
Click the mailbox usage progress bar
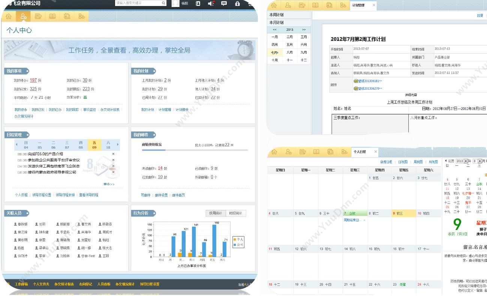pyautogui.click(x=195, y=150)
